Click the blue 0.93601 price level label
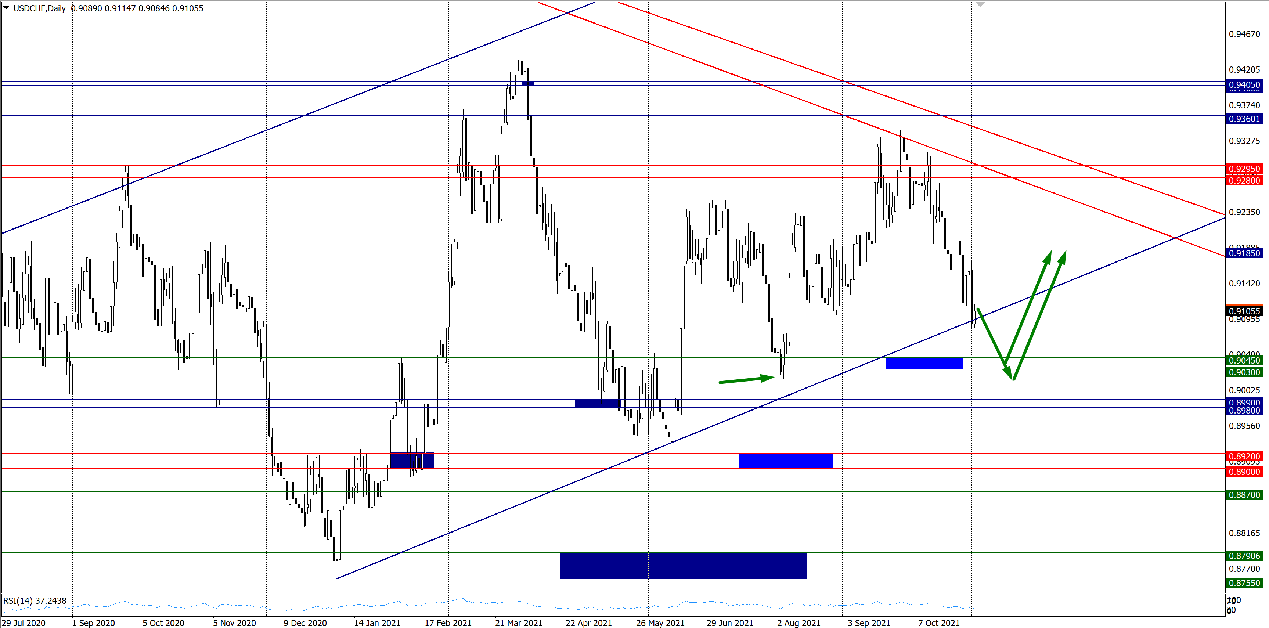1269x628 pixels. coord(1244,119)
